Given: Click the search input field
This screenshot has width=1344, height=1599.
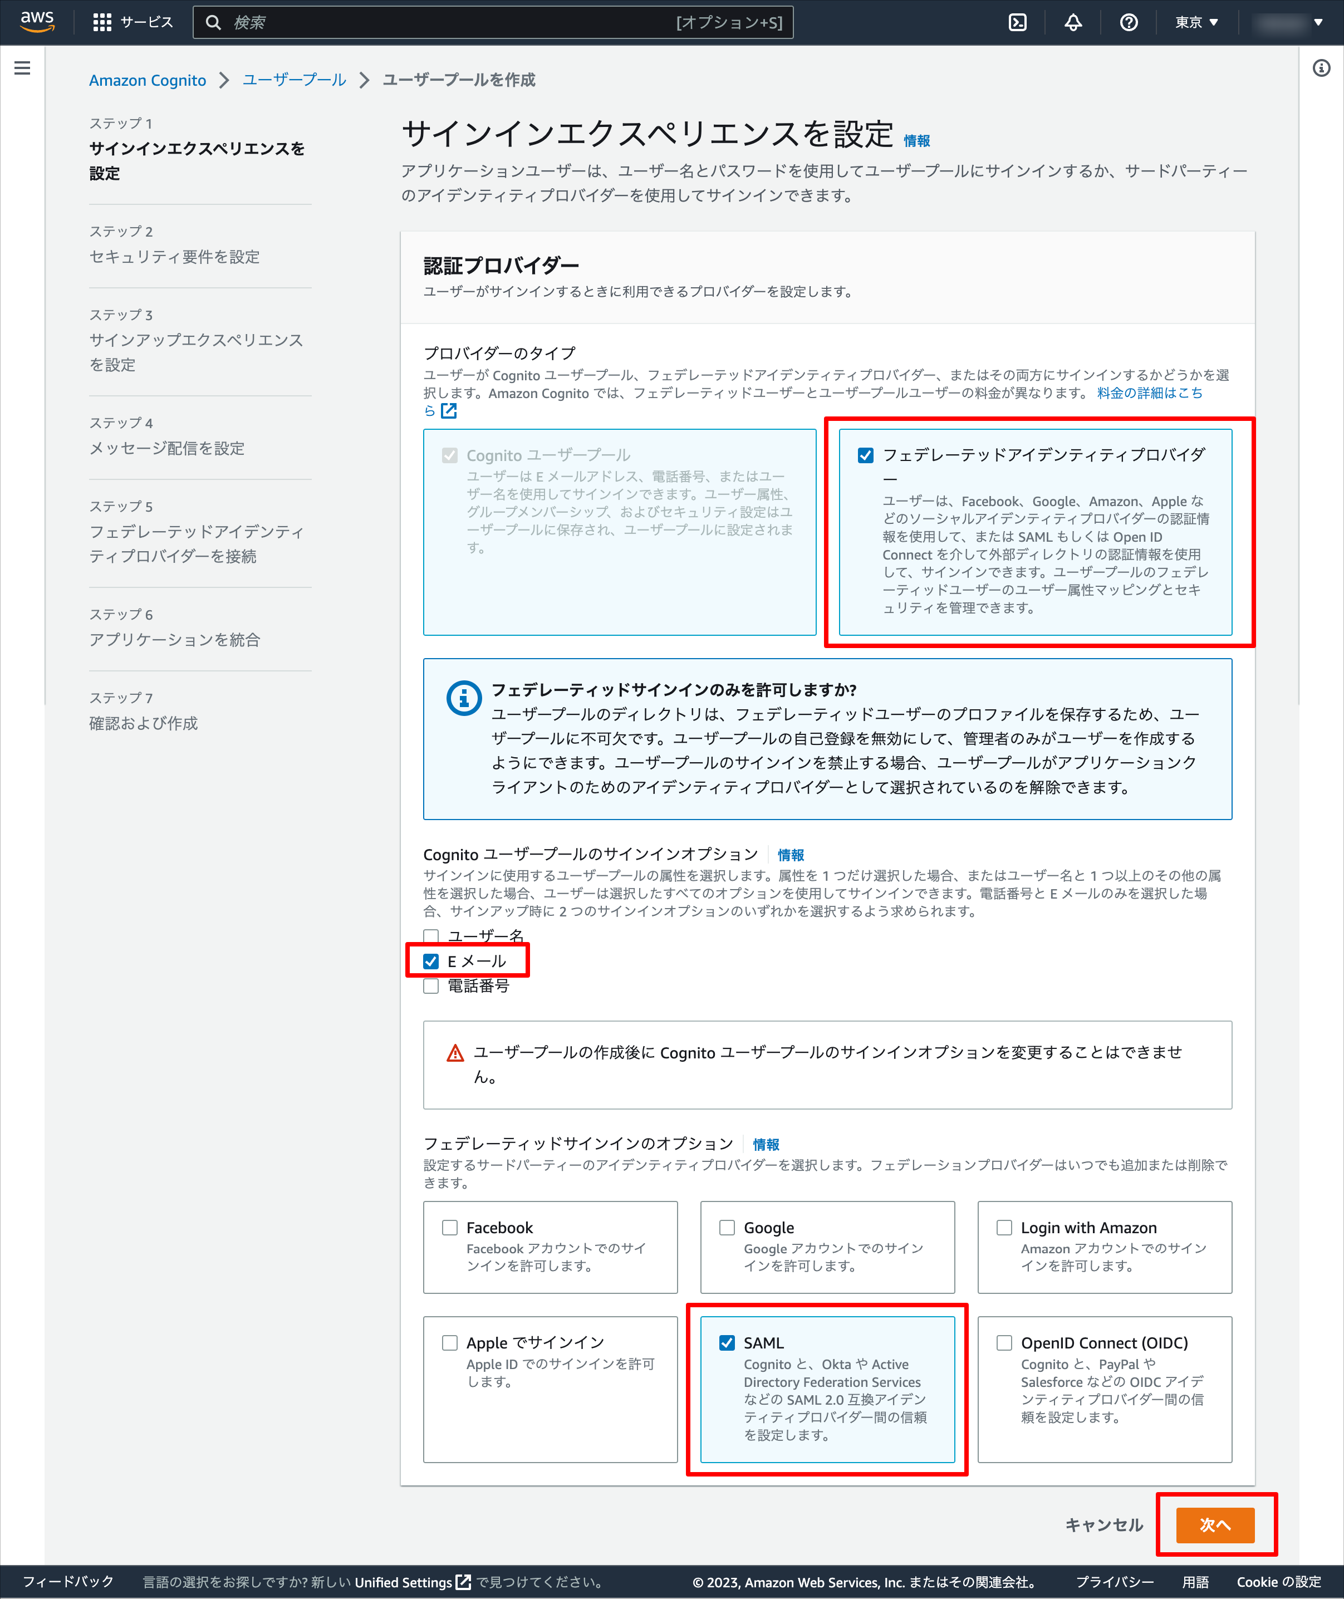Looking at the screenshot, I should [493, 22].
